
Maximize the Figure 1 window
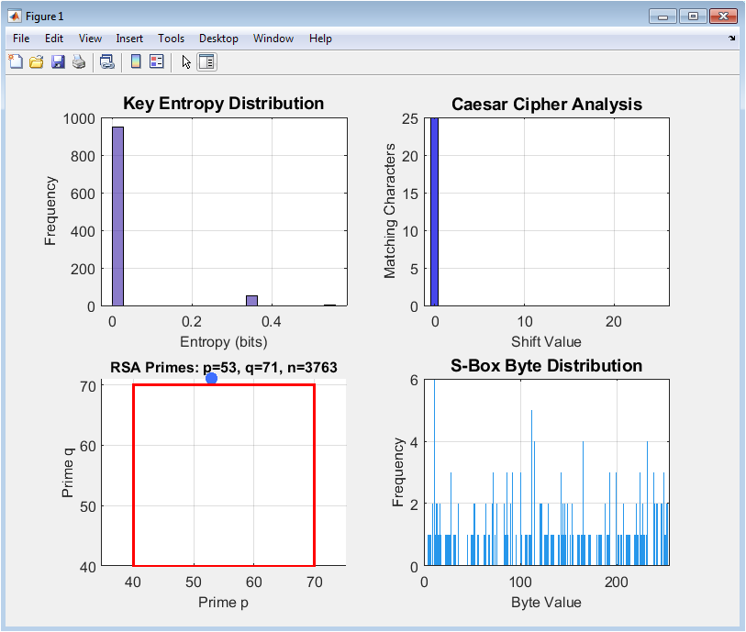coord(693,16)
